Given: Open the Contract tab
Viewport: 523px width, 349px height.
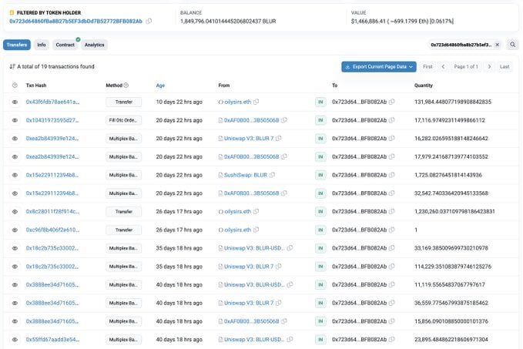Looking at the screenshot, I should coord(65,45).
